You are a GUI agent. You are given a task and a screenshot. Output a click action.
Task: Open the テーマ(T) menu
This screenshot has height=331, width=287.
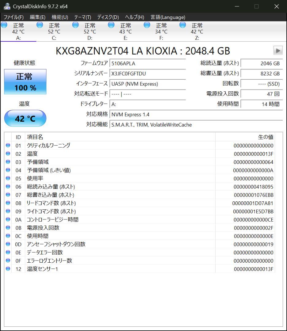(x=82, y=17)
